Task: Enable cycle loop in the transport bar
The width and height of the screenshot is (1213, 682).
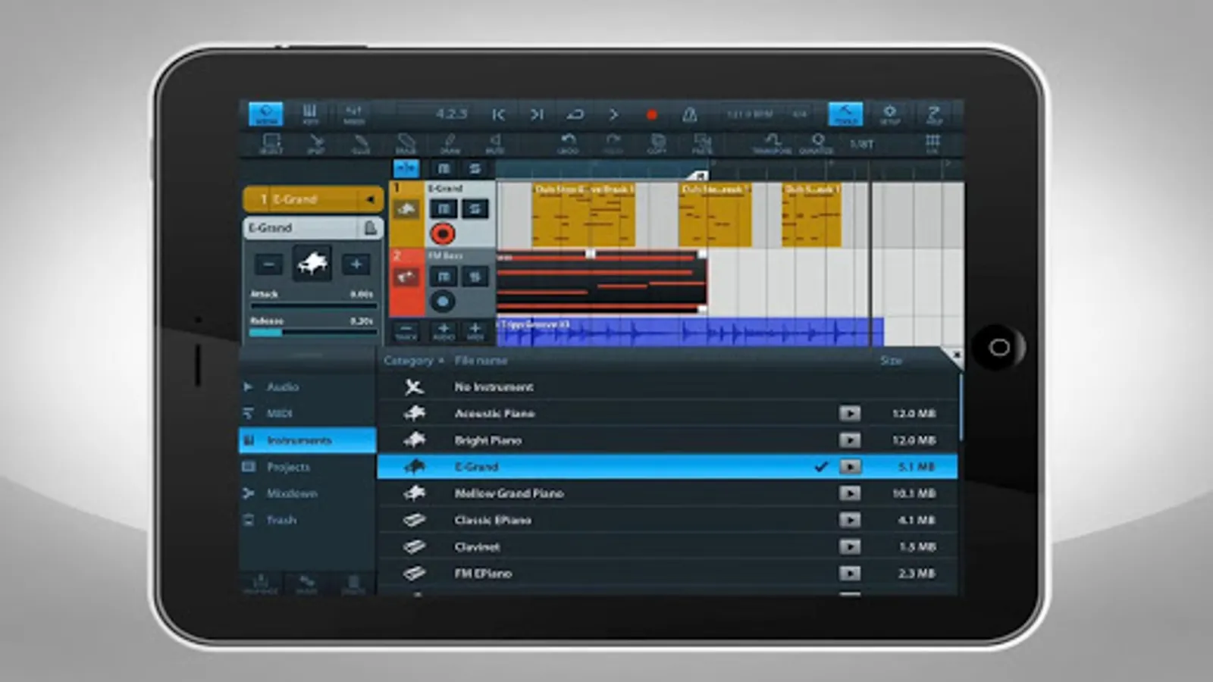Action: click(x=575, y=114)
